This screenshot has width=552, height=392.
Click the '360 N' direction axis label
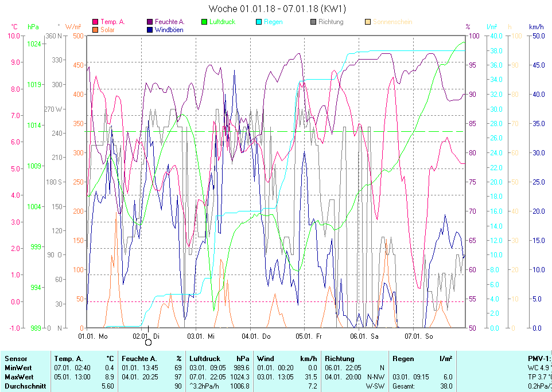coord(54,36)
